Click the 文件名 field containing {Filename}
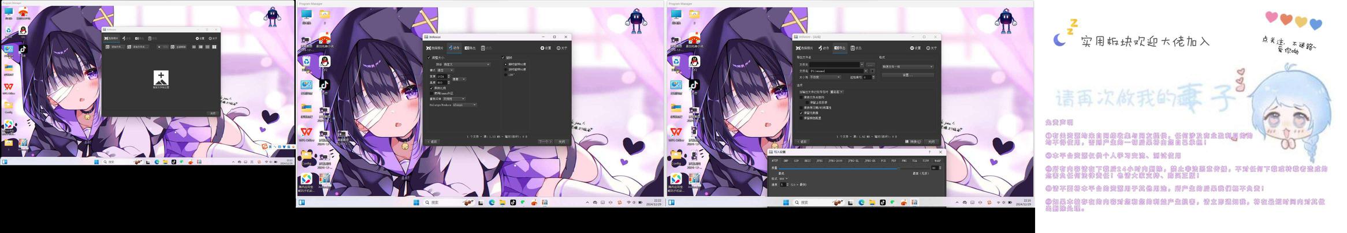This screenshot has width=1347, height=233. 838,71
